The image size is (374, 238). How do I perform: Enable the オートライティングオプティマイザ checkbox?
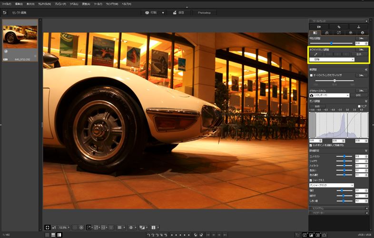pos(311,75)
